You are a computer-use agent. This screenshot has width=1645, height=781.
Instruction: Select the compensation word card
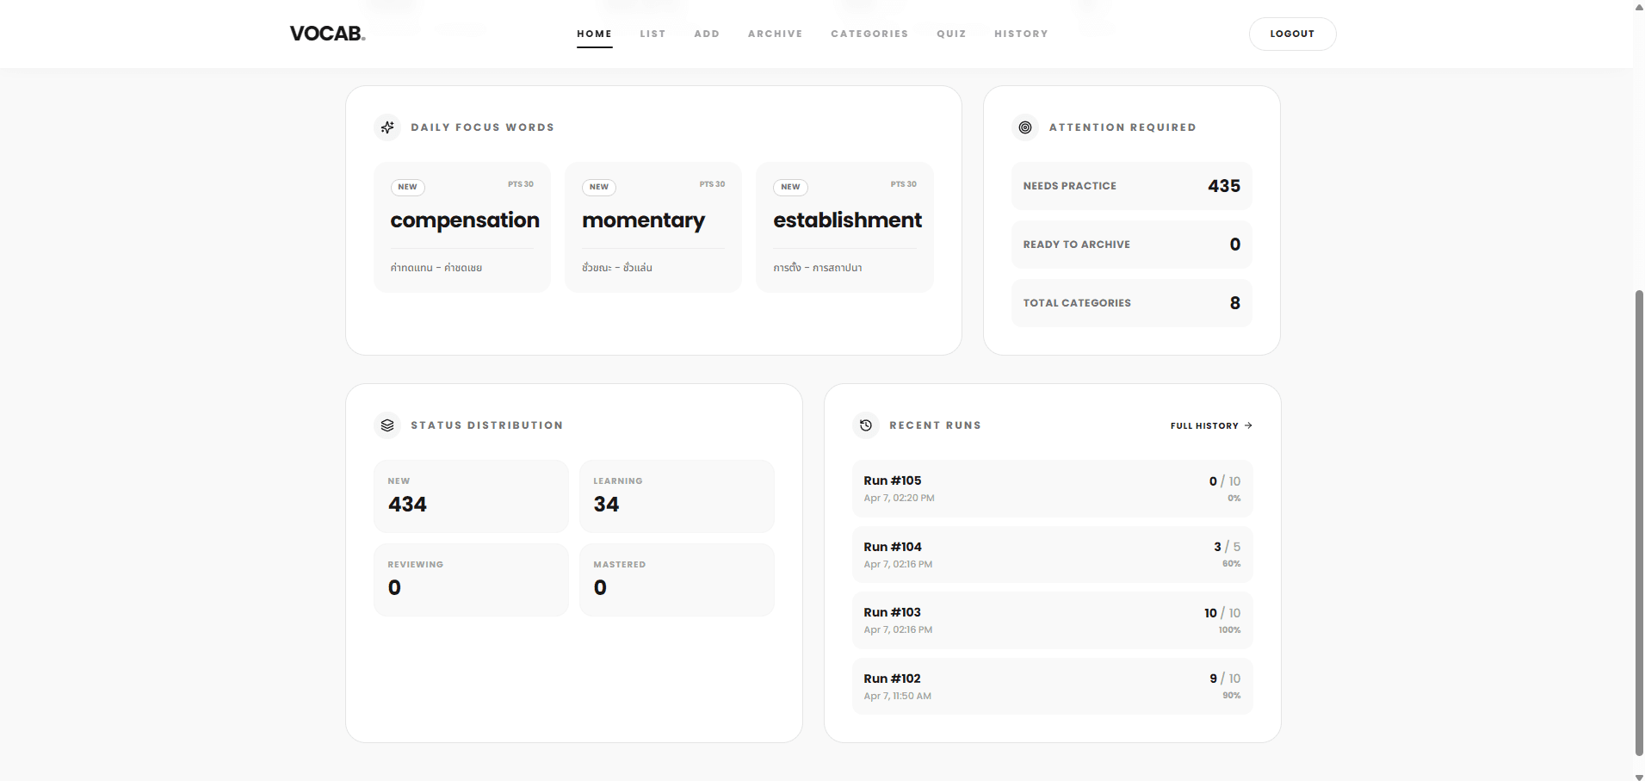(x=462, y=227)
